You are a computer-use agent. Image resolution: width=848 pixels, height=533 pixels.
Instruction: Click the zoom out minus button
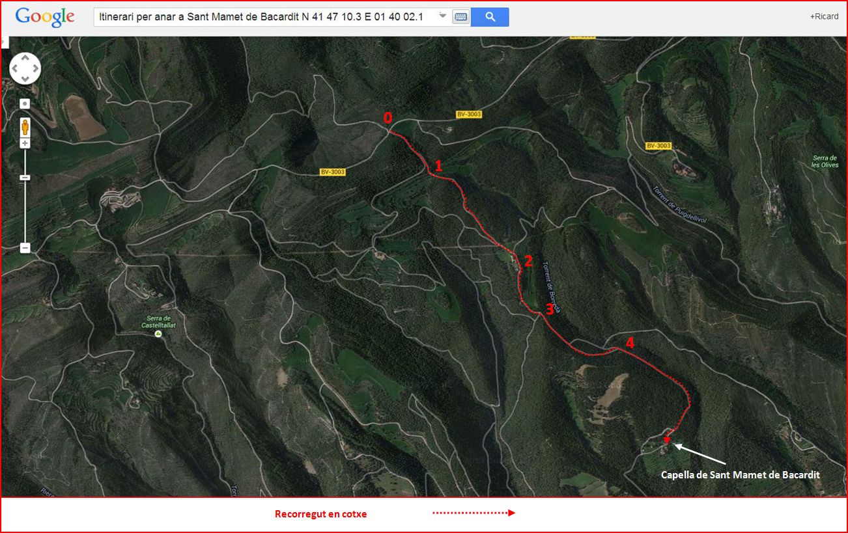point(25,248)
